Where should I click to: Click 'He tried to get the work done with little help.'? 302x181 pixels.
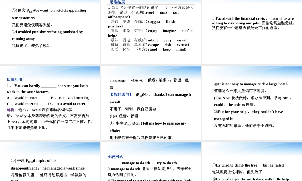click(251, 179)
